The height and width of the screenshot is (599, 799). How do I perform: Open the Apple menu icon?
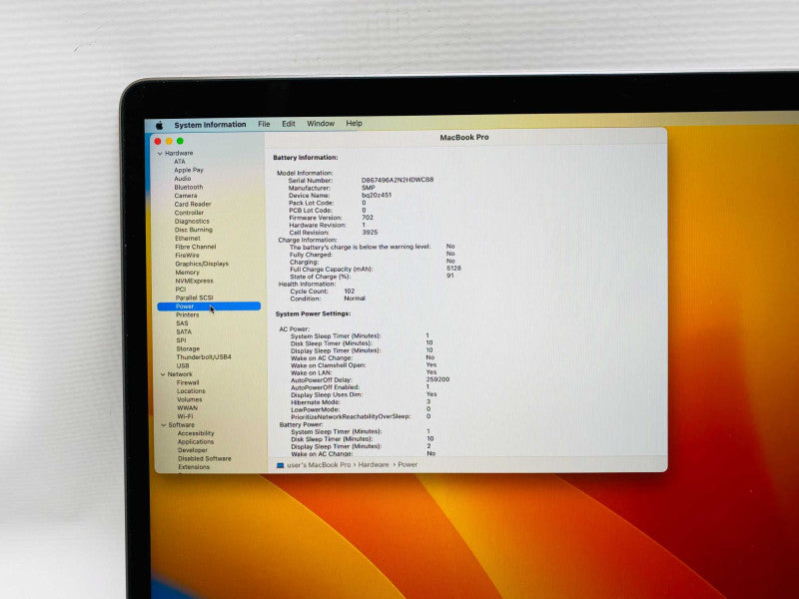[x=159, y=125]
